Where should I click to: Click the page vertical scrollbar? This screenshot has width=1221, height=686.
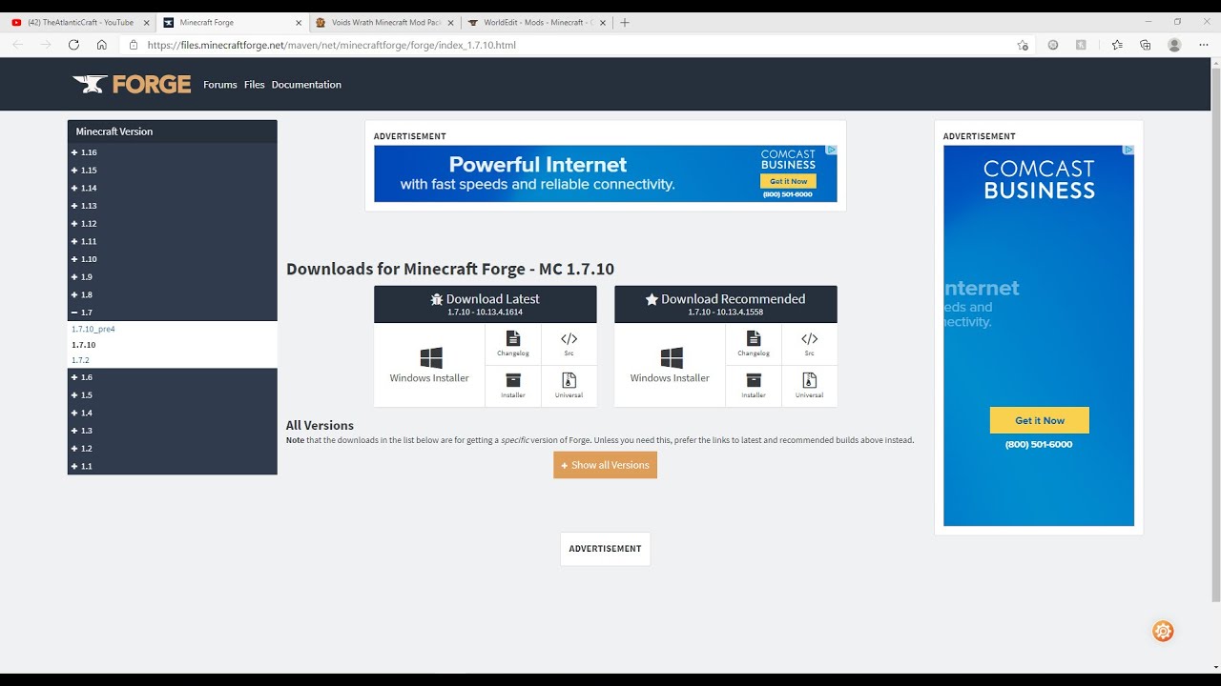1215,333
